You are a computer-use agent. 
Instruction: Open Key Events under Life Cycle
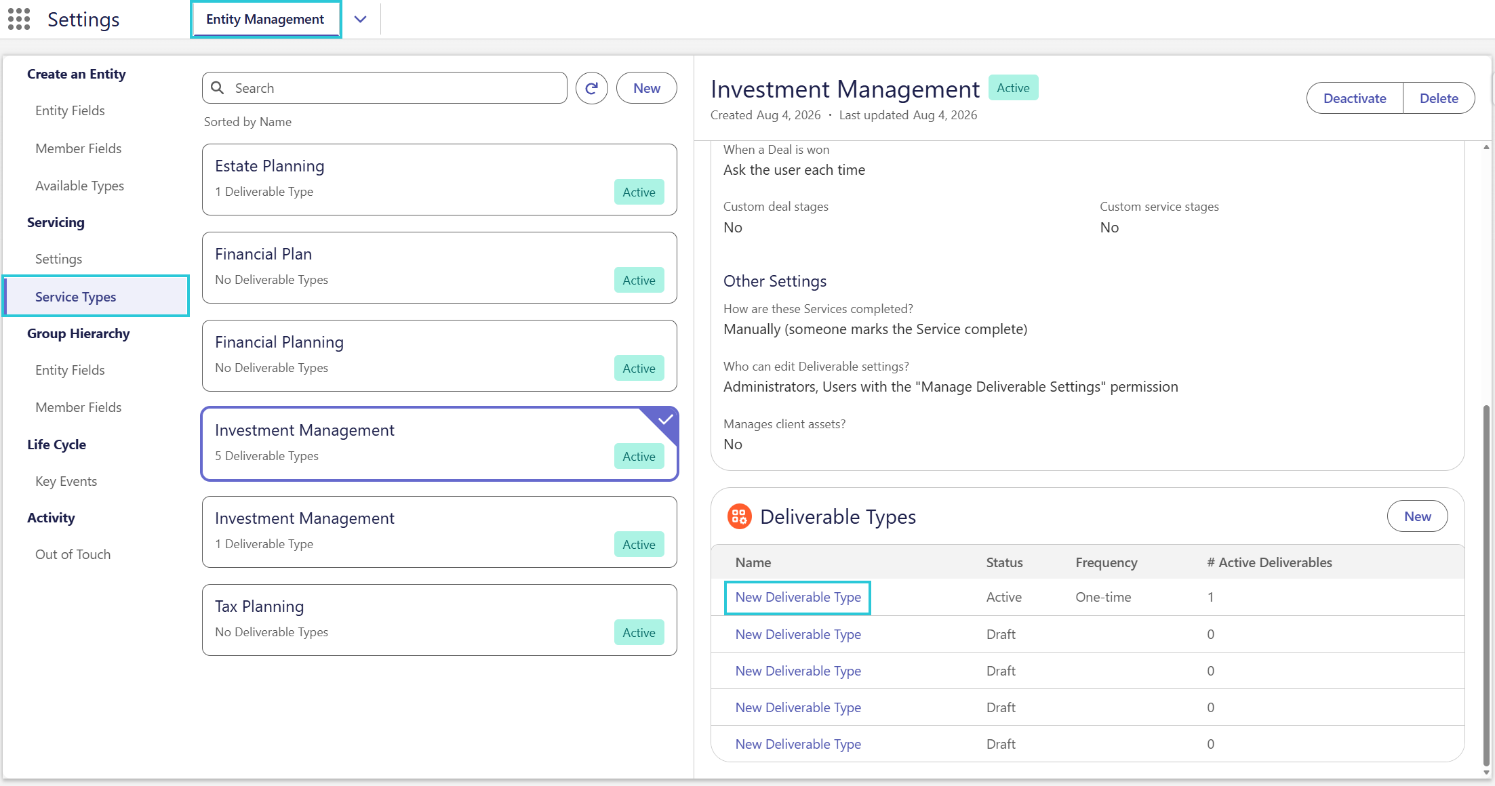coord(66,481)
